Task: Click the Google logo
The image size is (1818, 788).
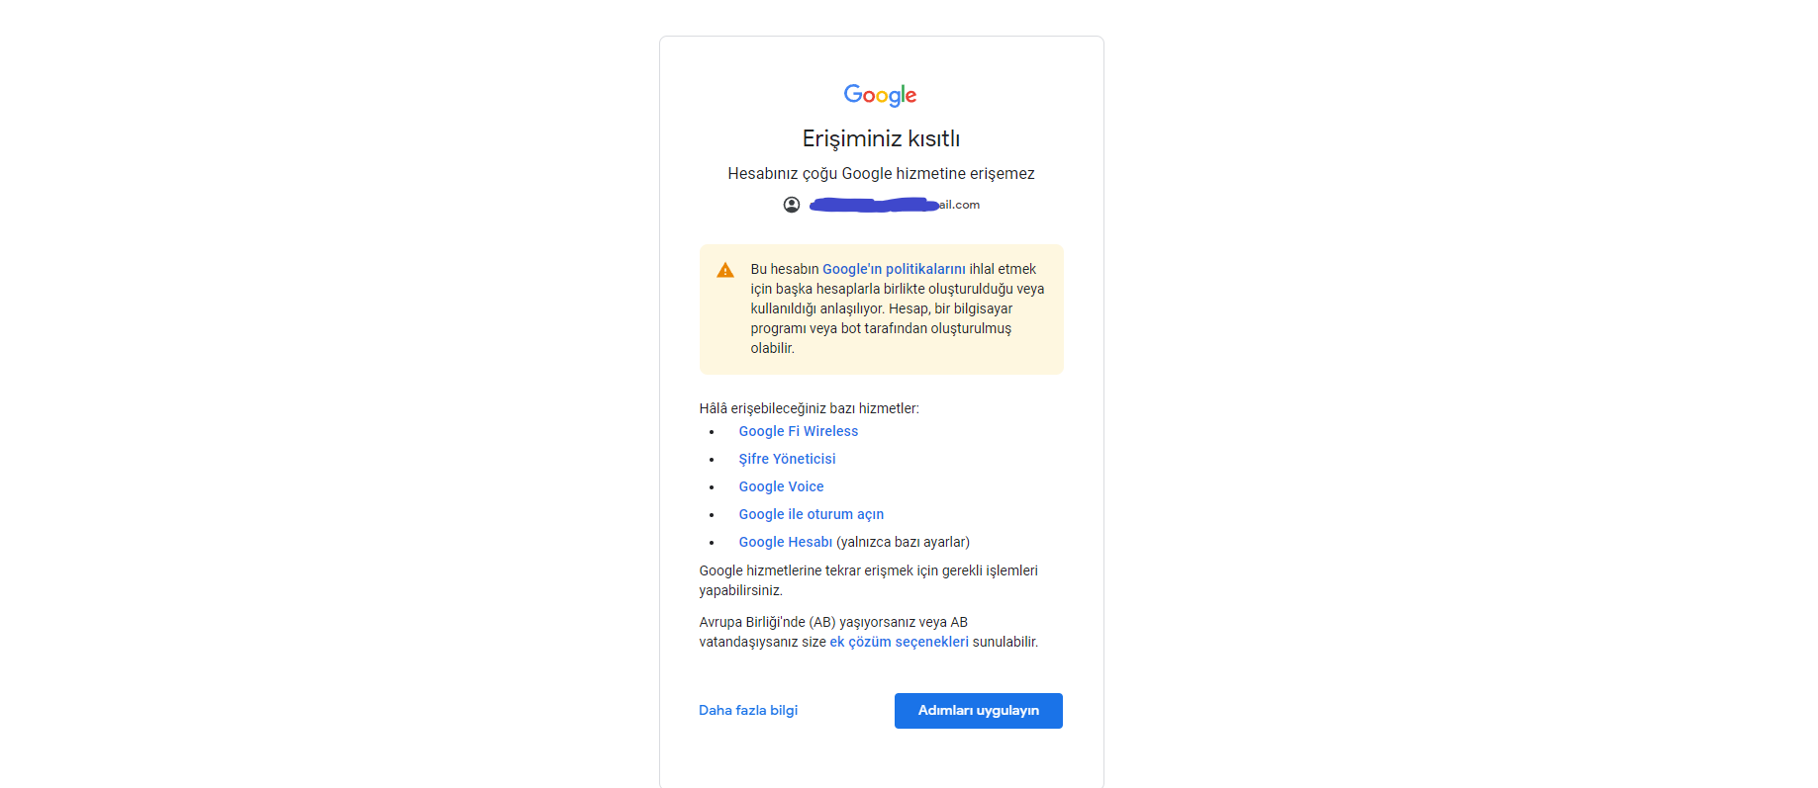Action: click(x=880, y=95)
